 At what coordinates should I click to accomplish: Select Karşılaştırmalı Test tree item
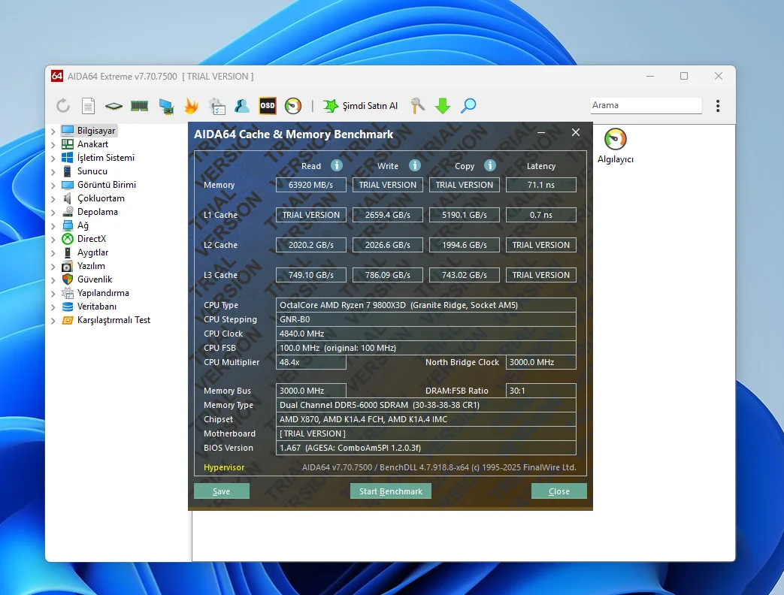point(114,320)
